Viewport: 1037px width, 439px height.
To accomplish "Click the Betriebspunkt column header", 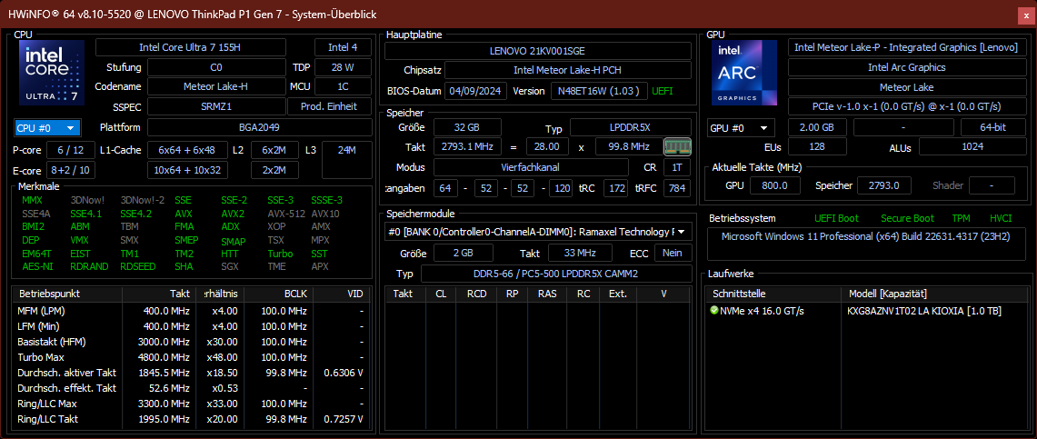I will click(x=68, y=294).
